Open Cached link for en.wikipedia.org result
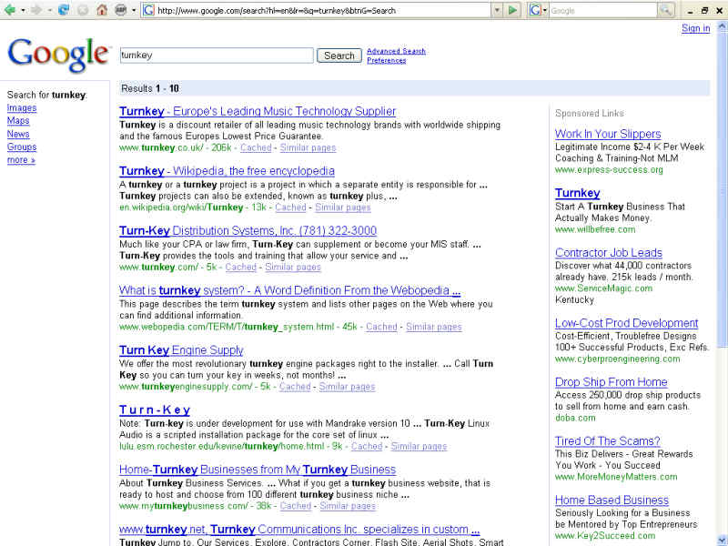Image resolution: width=728 pixels, height=546 pixels. click(290, 207)
